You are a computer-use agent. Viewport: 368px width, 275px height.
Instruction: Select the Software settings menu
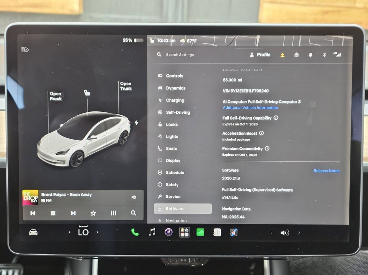click(182, 209)
